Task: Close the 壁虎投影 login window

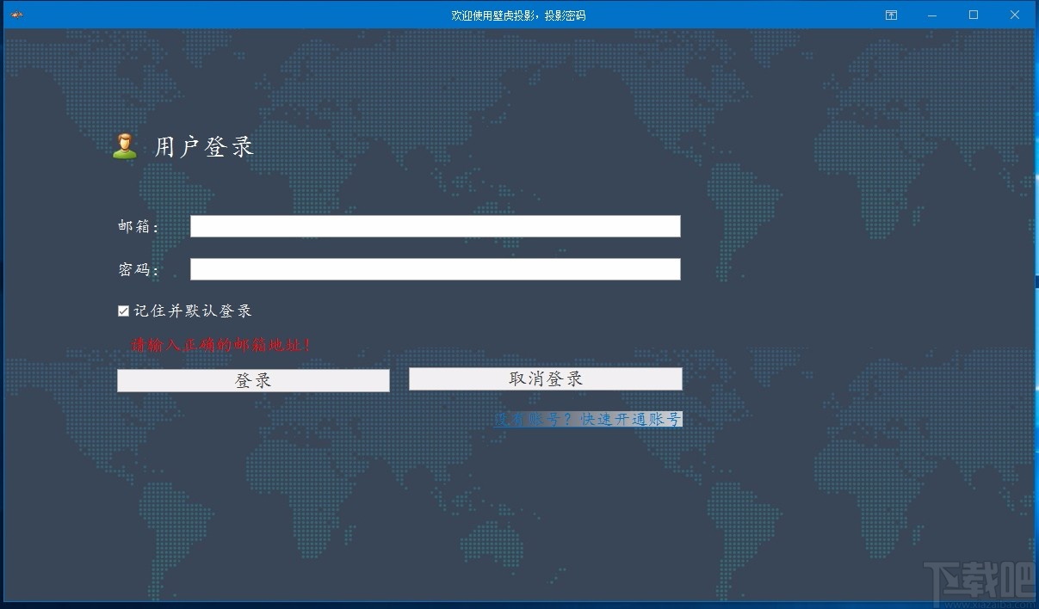Action: click(1014, 15)
